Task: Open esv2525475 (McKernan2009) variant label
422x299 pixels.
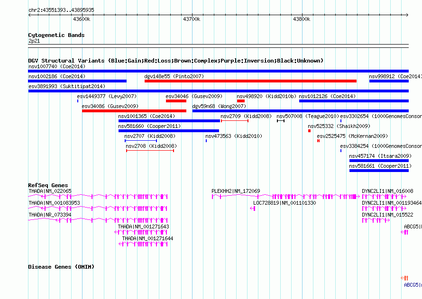Action: [x=352, y=136]
